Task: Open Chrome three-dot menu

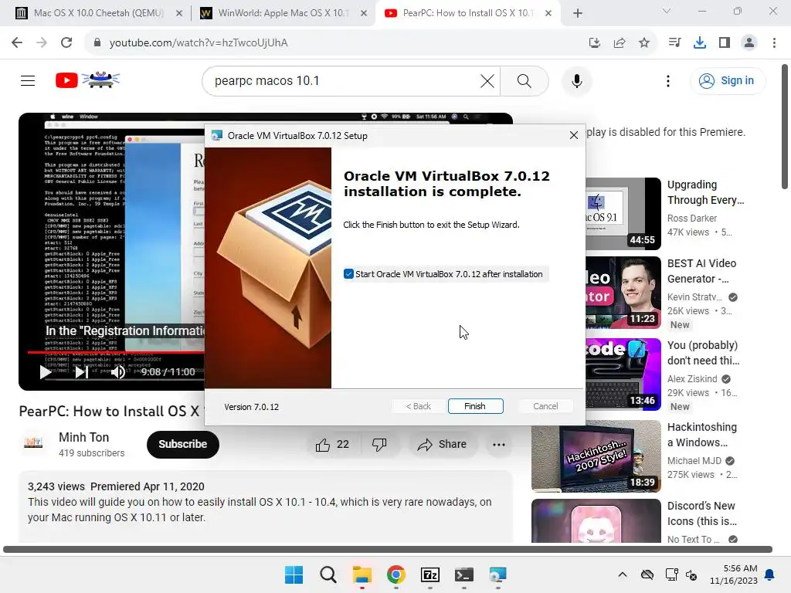Action: [774, 43]
